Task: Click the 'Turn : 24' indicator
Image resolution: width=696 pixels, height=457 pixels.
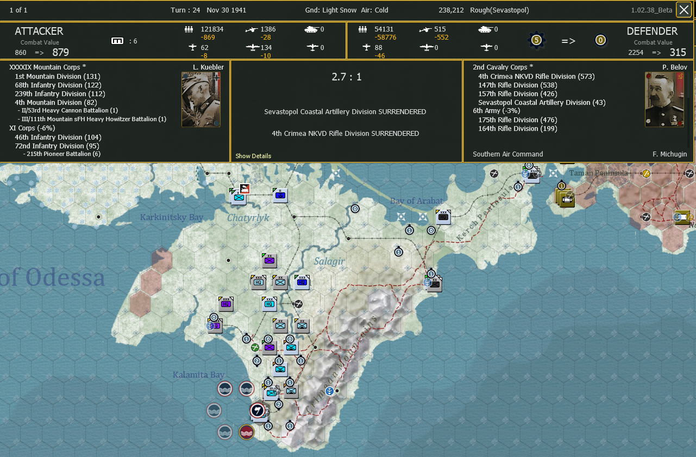Action: pyautogui.click(x=185, y=10)
